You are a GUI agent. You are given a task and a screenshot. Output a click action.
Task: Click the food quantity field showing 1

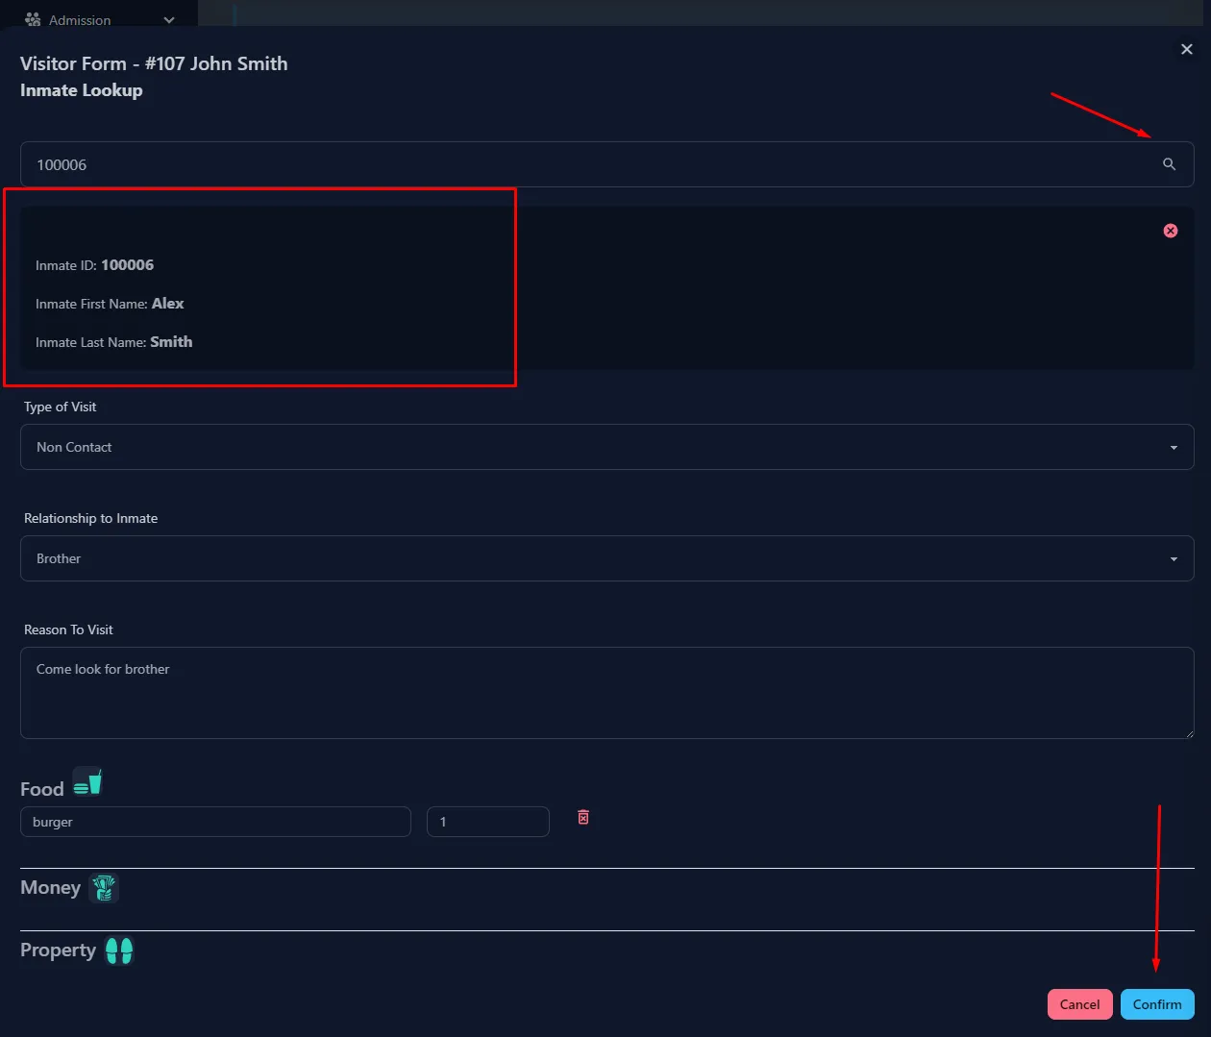(487, 822)
